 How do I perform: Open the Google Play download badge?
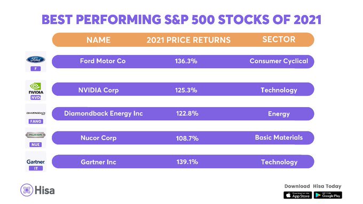(x=328, y=195)
